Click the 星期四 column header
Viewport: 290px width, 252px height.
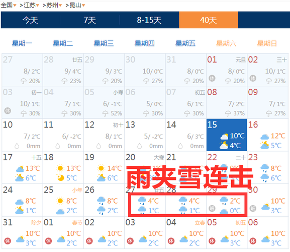[144, 43]
